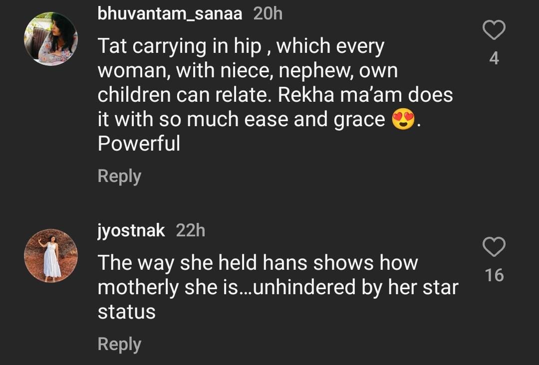Click the 20h timestamp
This screenshot has height=365, width=539.
pos(268,14)
